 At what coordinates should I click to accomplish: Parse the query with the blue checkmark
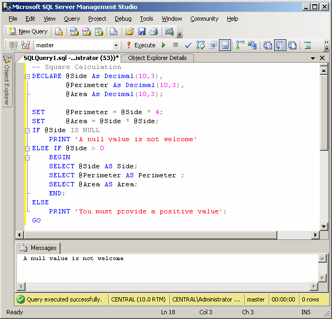coord(188,45)
